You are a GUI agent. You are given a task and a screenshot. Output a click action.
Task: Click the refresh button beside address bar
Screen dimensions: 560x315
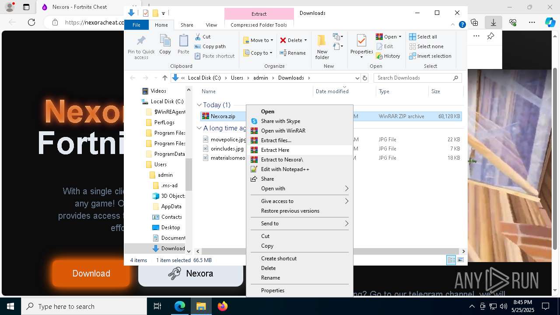click(x=365, y=78)
